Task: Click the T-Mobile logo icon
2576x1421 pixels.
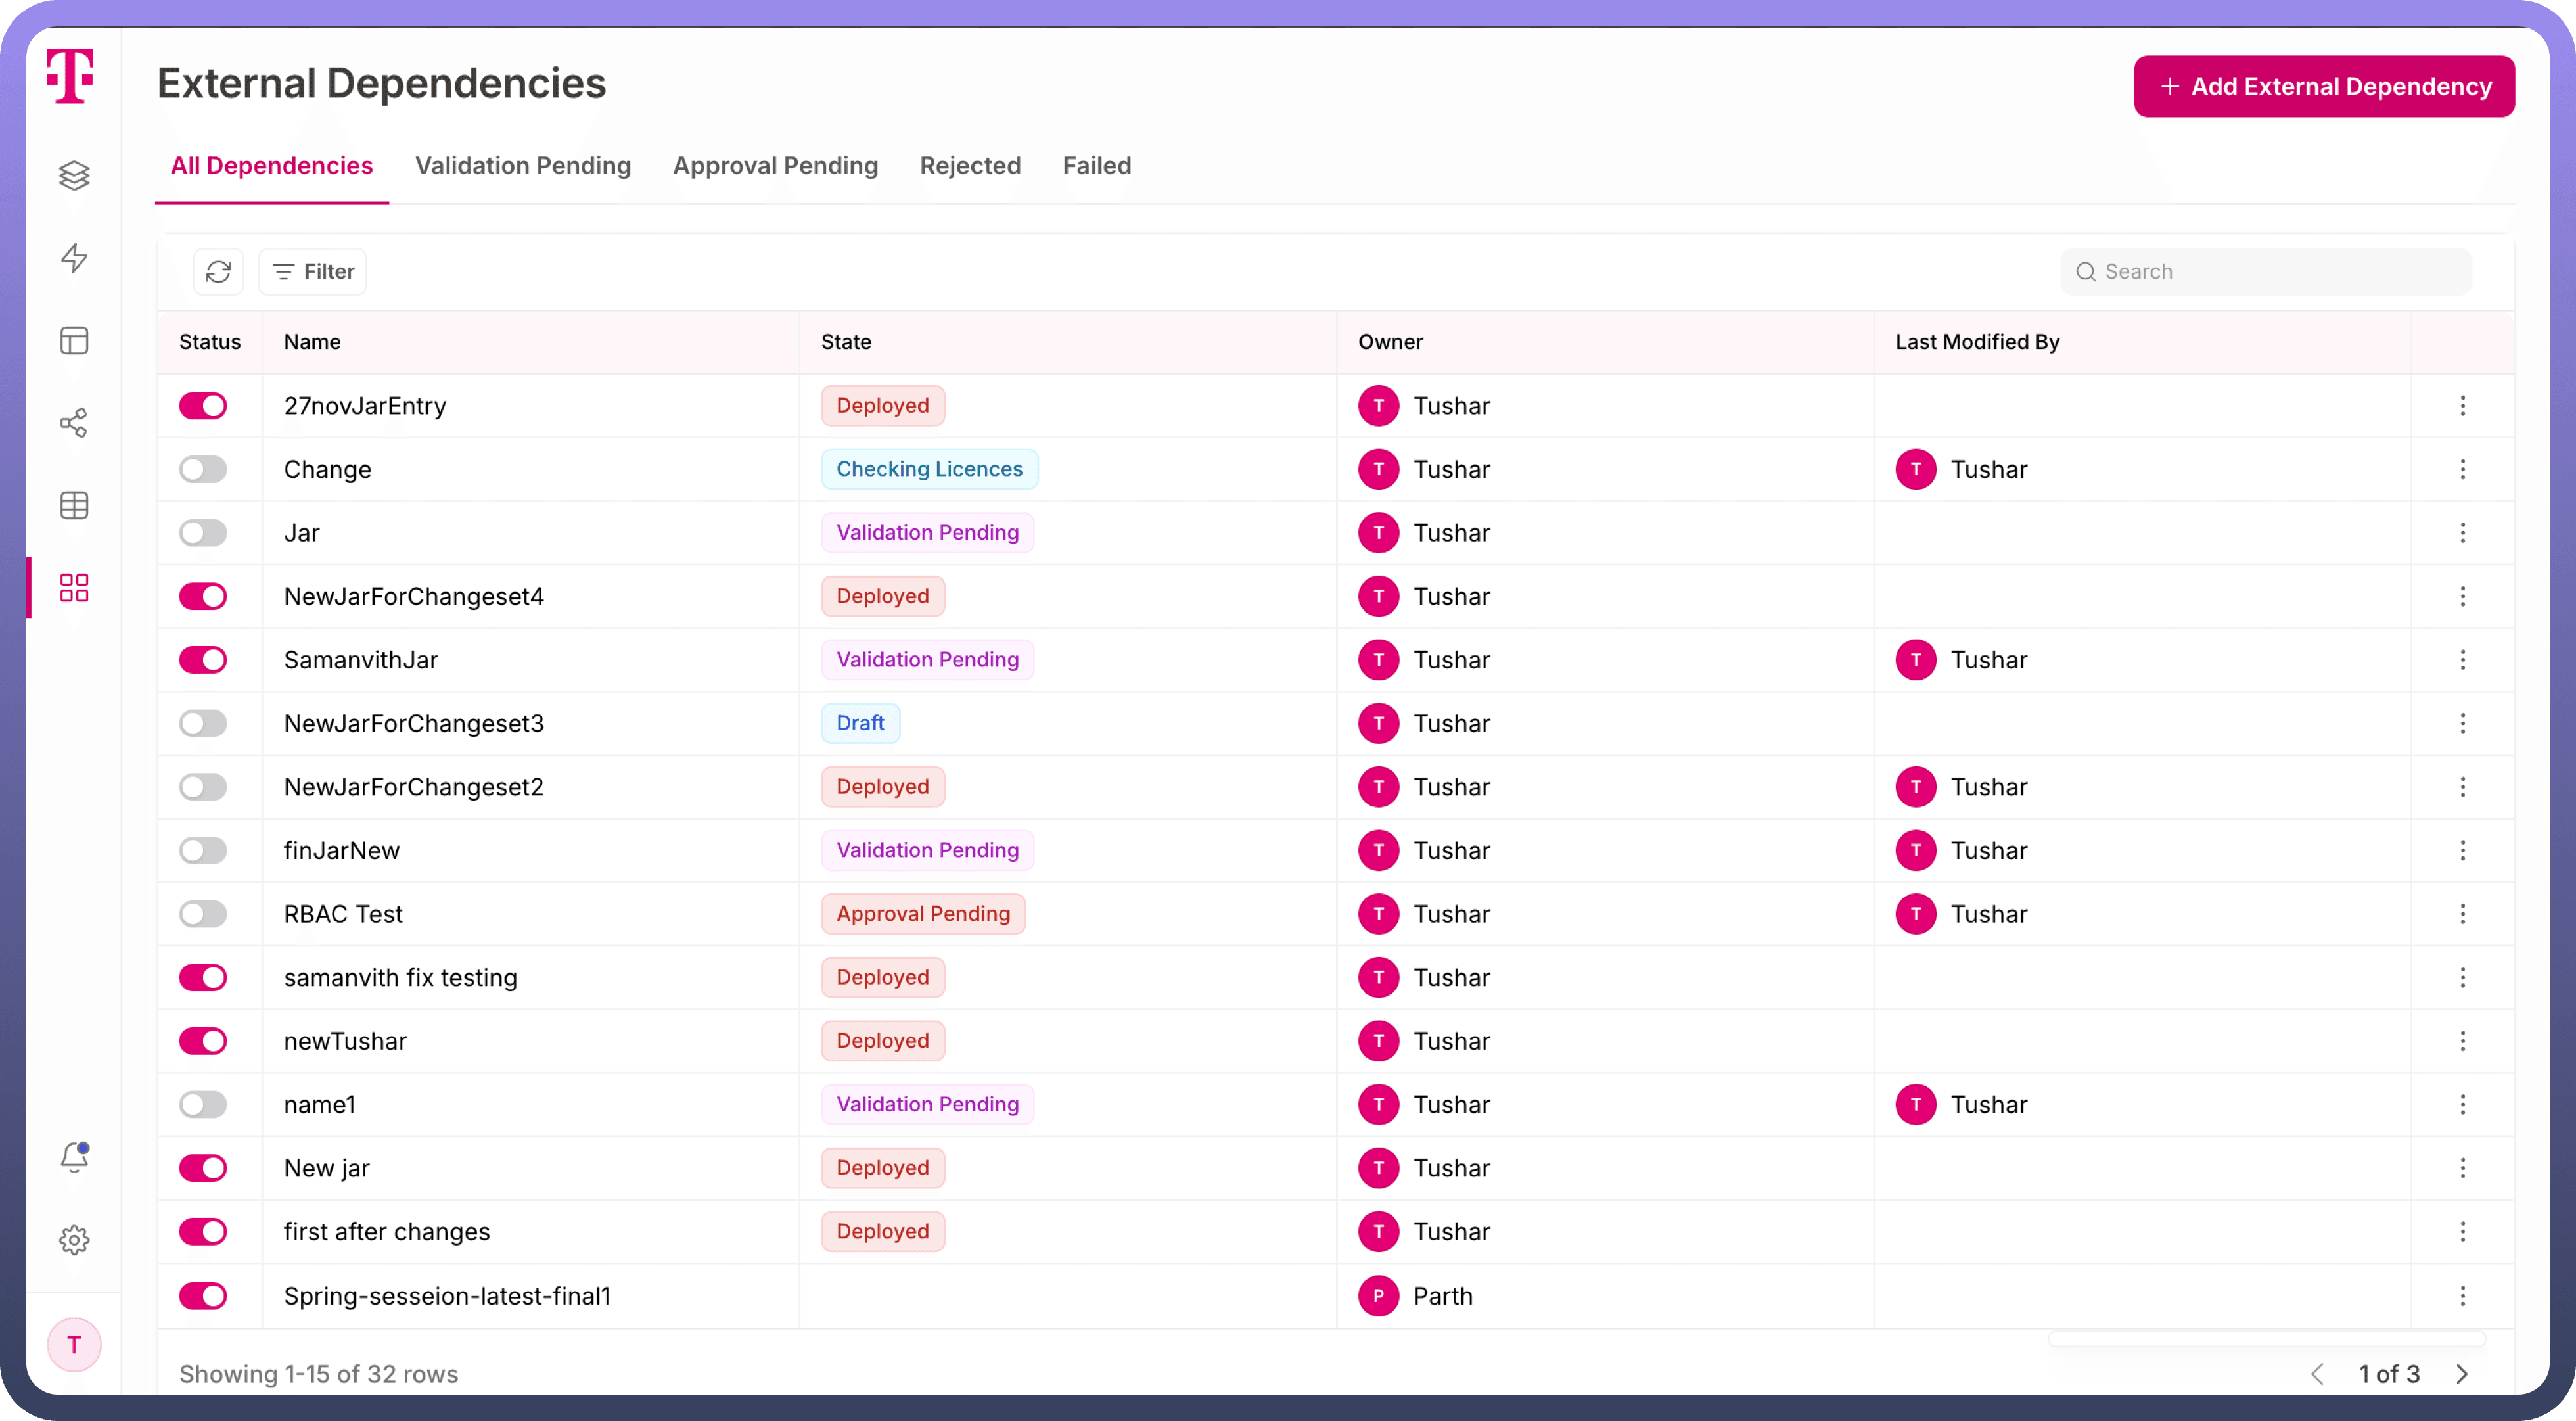Action: point(70,76)
